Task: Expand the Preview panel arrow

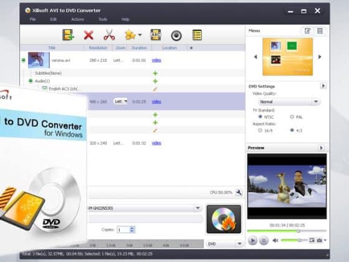Action: 321,148
